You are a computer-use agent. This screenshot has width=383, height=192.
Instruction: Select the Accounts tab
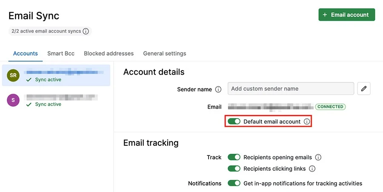[26, 54]
